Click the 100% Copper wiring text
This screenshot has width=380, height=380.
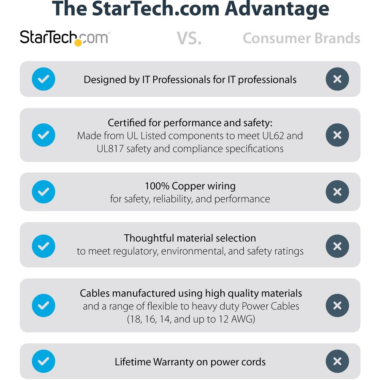point(190,186)
